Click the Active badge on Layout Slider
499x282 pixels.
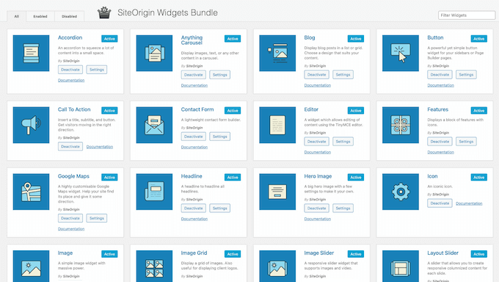pos(479,254)
